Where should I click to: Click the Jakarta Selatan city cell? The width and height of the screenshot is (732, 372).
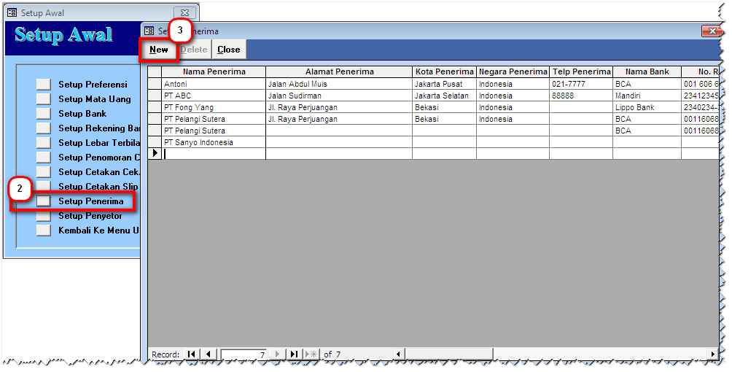point(444,96)
